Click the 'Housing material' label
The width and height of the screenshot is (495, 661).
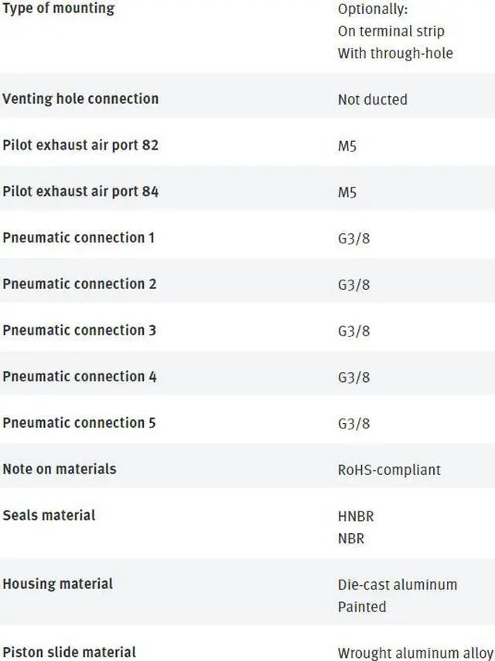point(58,584)
